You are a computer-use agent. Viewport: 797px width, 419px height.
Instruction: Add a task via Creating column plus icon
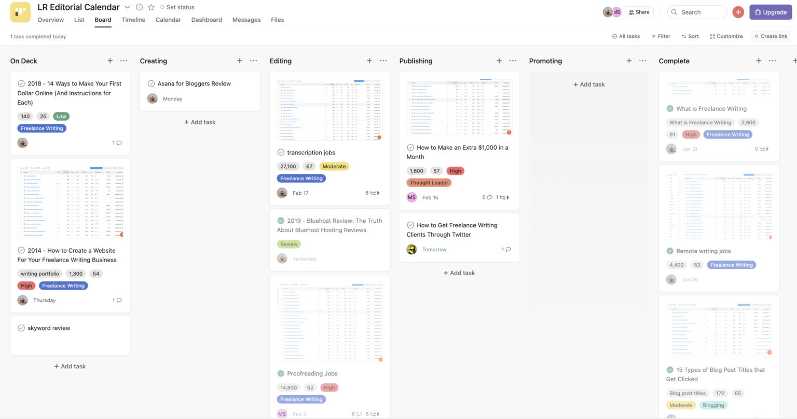pyautogui.click(x=240, y=61)
